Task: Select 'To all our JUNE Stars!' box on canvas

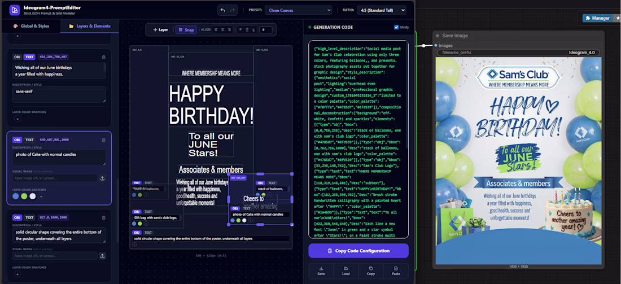Action: tap(211, 145)
